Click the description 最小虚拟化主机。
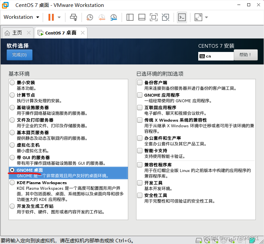This screenshot has height=244, width=264. (x=33, y=151)
